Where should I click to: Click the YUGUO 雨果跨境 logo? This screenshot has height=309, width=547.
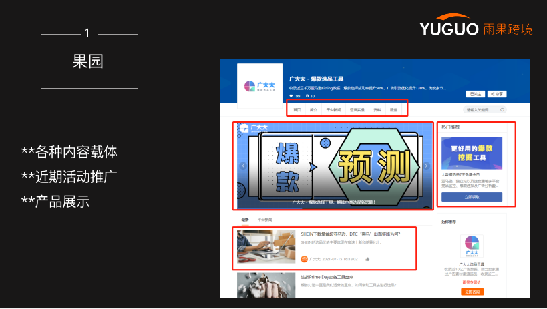click(476, 25)
